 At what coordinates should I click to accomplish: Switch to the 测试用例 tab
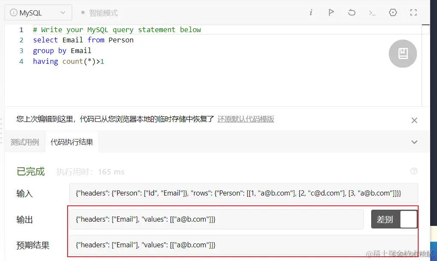(x=25, y=142)
